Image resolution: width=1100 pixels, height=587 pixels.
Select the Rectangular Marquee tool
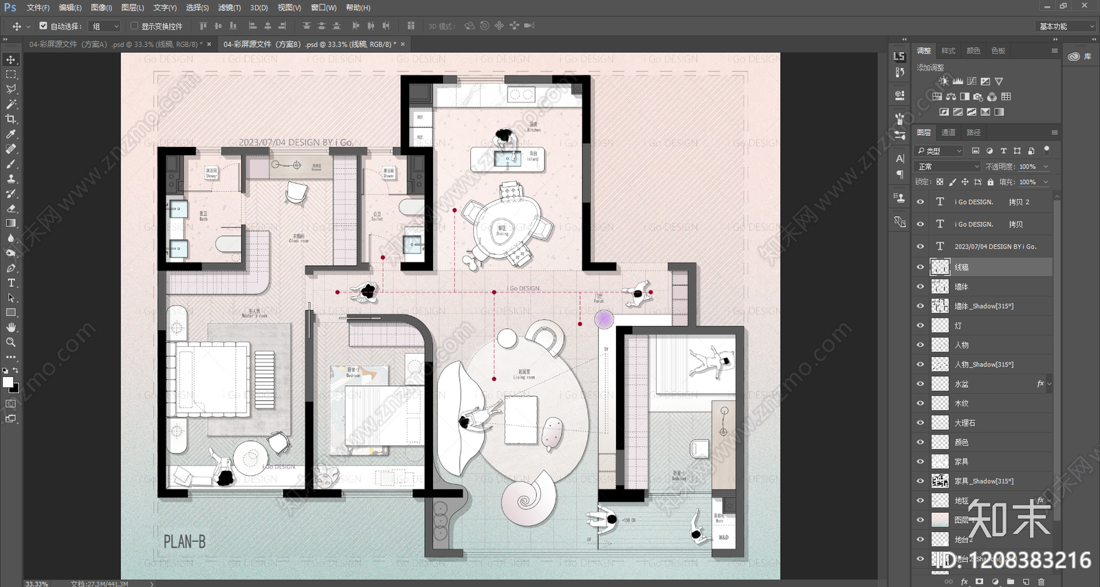pos(11,74)
